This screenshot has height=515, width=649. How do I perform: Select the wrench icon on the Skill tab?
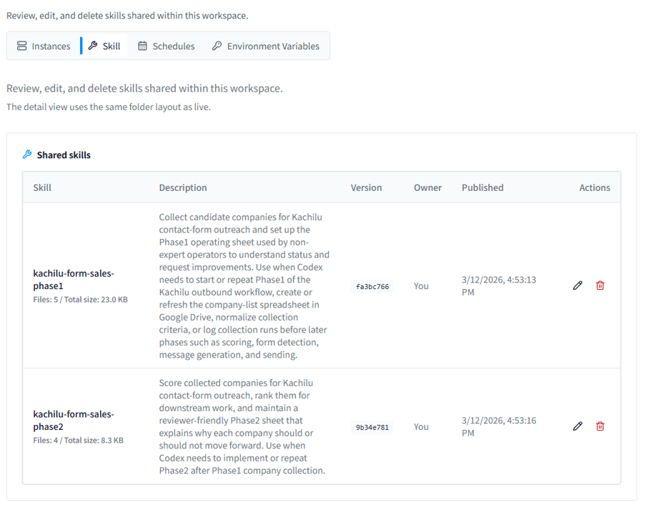93,45
